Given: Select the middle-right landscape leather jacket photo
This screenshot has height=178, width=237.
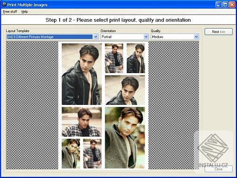Looking at the screenshot, I should (x=125, y=90).
